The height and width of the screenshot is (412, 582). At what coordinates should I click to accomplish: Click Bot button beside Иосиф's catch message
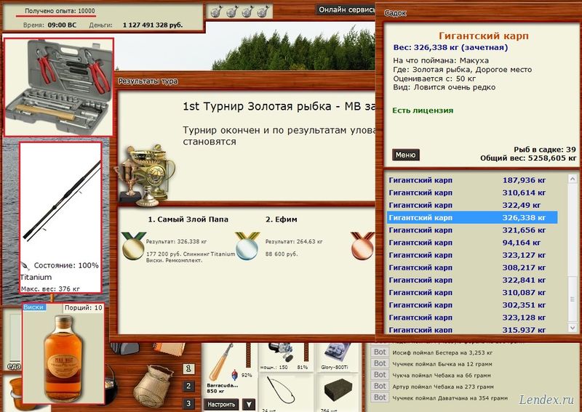[x=380, y=352]
